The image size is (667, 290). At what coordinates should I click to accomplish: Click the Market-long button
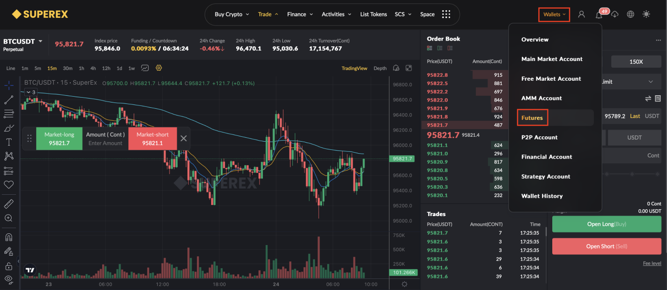(x=60, y=139)
